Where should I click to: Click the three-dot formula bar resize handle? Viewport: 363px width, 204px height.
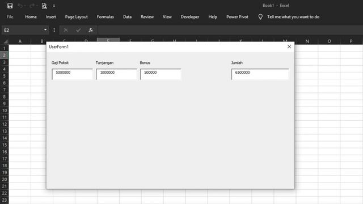tap(54, 30)
